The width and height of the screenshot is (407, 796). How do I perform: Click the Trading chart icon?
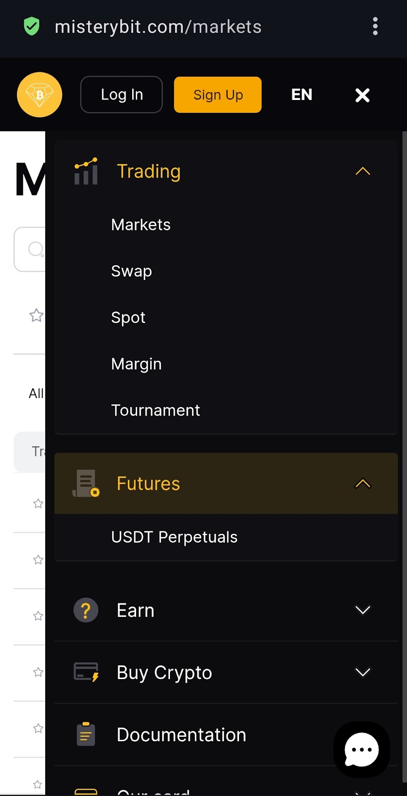pos(86,171)
